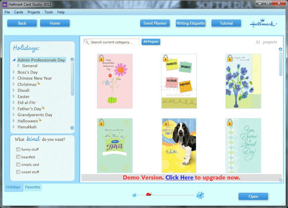Select Father's Day in the holiday list
This screenshot has height=208, width=288.
pos(29,109)
